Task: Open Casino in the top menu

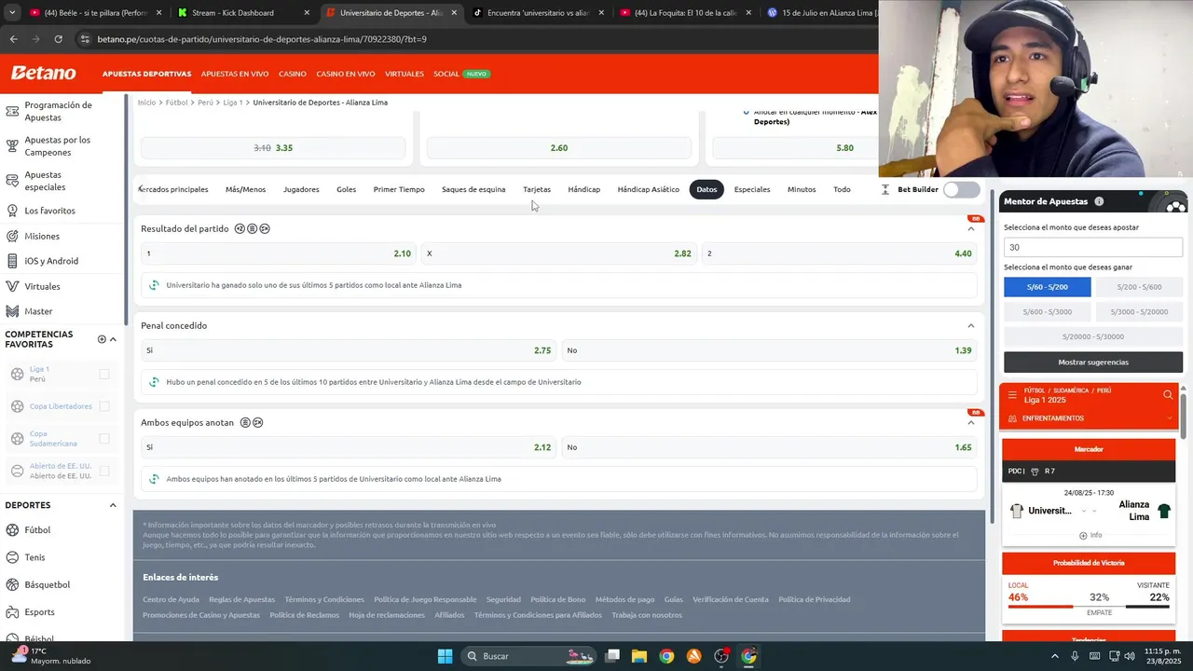Action: coord(293,74)
